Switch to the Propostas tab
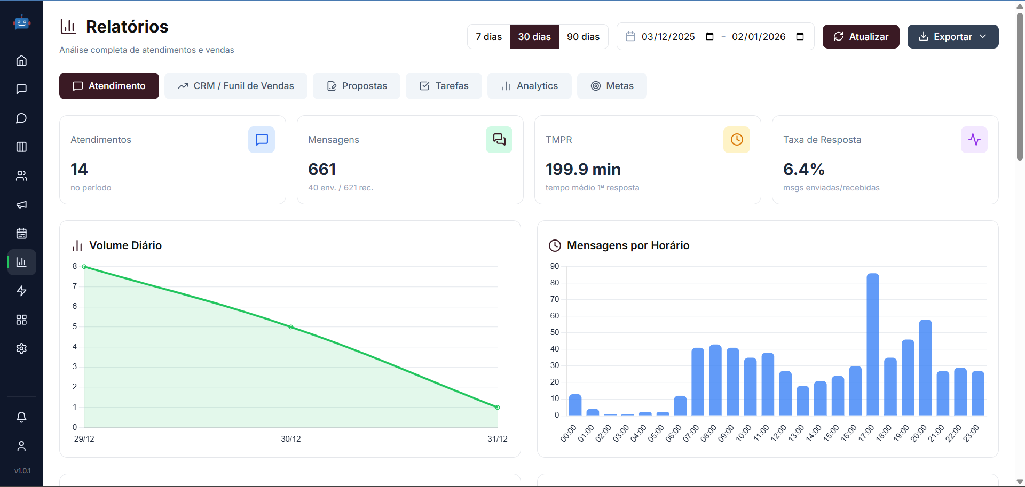The height and width of the screenshot is (487, 1025). tap(356, 86)
